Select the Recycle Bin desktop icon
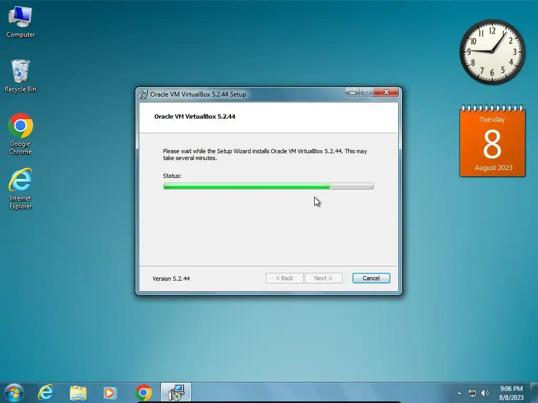 point(20,76)
